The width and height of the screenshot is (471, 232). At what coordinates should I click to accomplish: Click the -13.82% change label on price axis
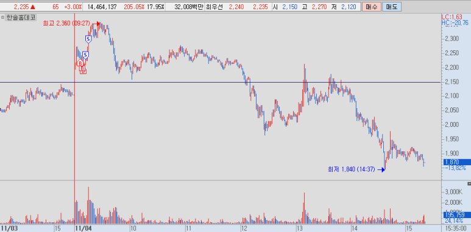tap(455, 168)
